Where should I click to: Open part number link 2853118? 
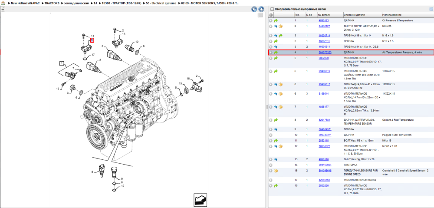[324, 141]
